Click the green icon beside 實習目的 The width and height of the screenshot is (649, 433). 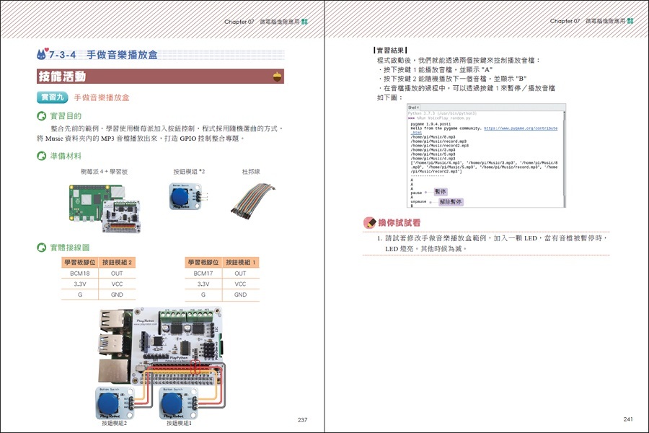(x=42, y=116)
